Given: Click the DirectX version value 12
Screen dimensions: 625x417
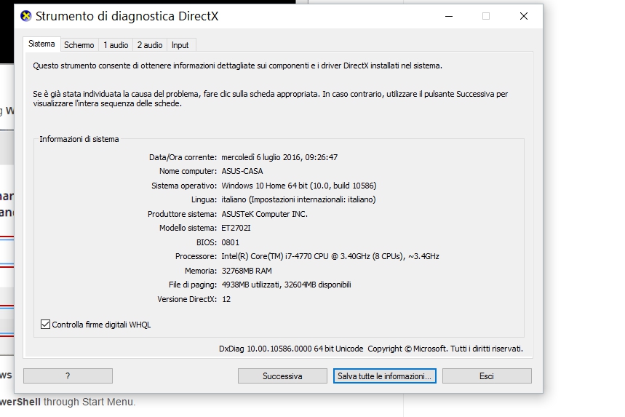Looking at the screenshot, I should coord(226,299).
